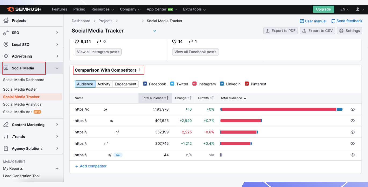Open Social Media Analytics in sidebar

(x=22, y=104)
